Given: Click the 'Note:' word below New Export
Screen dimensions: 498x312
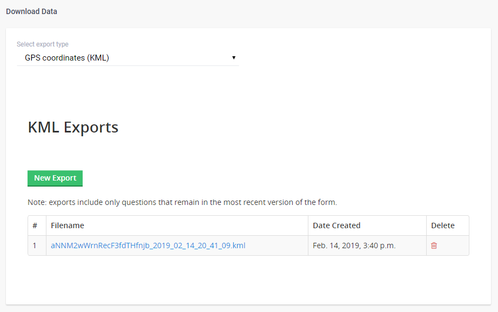Looking at the screenshot, I should coord(37,203).
